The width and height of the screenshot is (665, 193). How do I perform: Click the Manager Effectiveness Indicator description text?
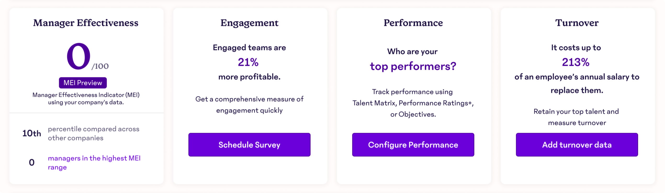point(86,99)
